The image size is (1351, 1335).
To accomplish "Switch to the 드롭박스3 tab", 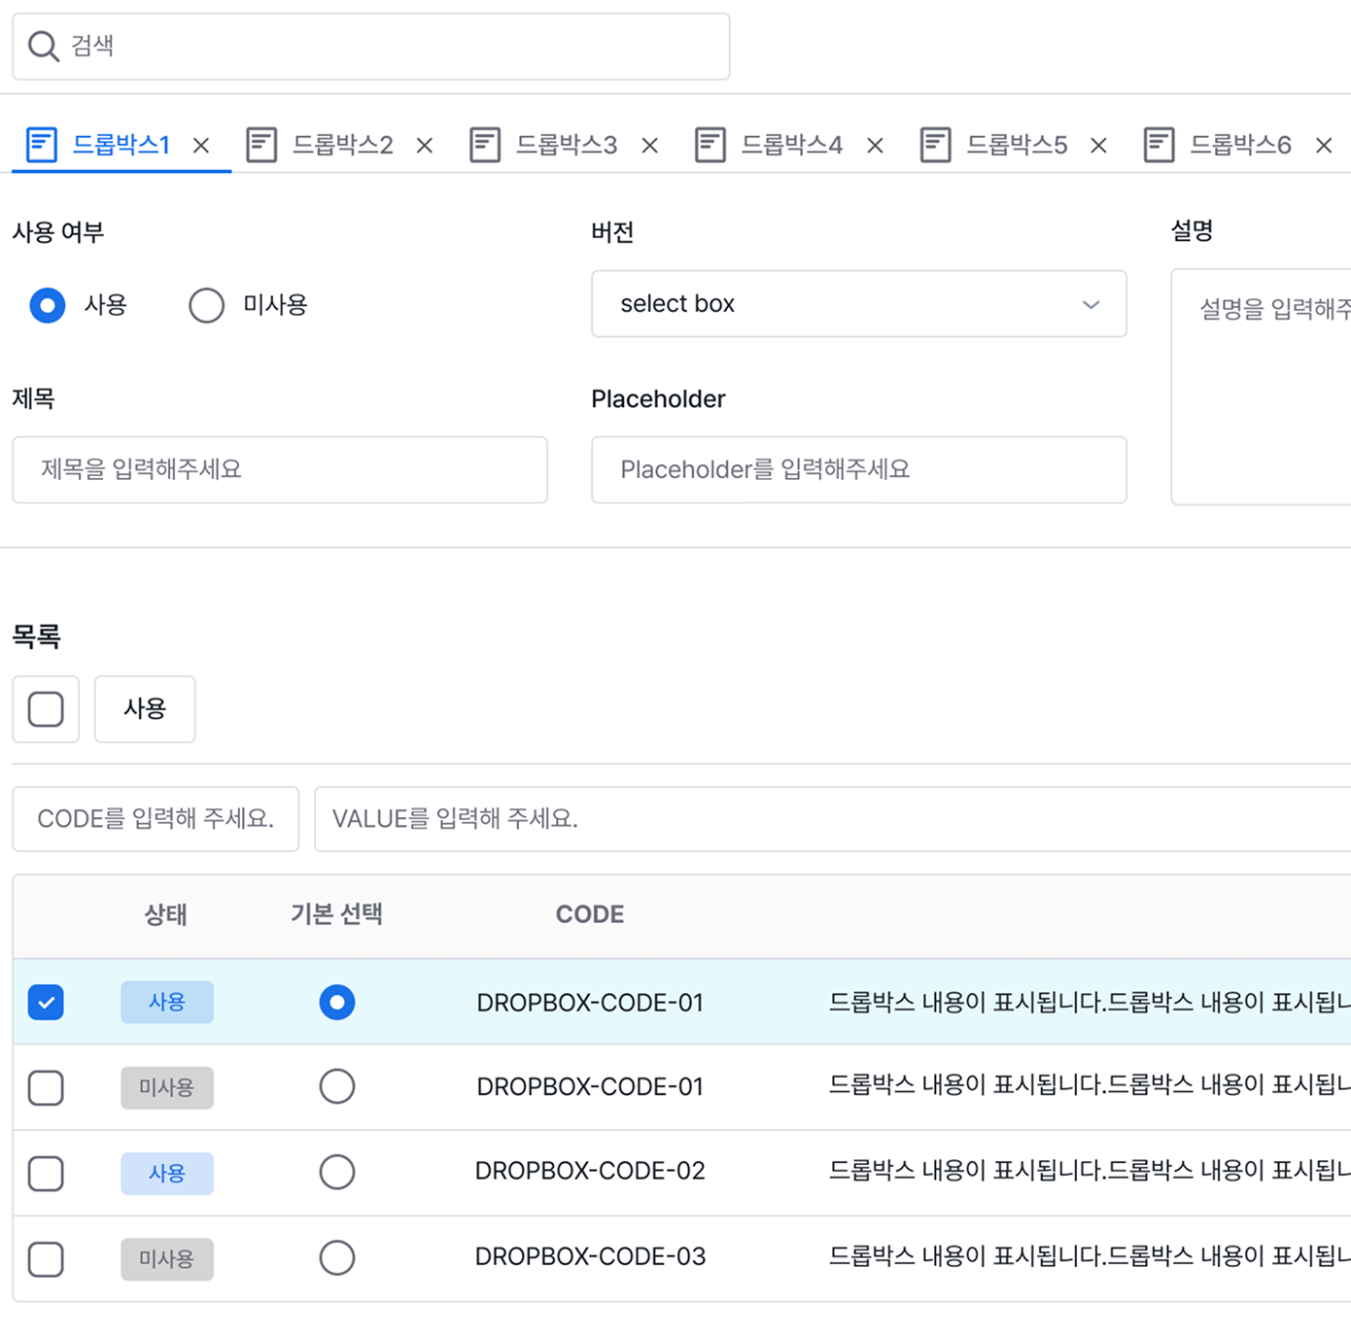I will (x=567, y=145).
